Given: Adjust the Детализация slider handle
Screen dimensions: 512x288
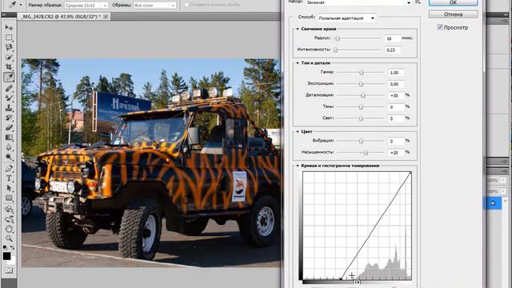Looking at the screenshot, I should click(x=363, y=96).
